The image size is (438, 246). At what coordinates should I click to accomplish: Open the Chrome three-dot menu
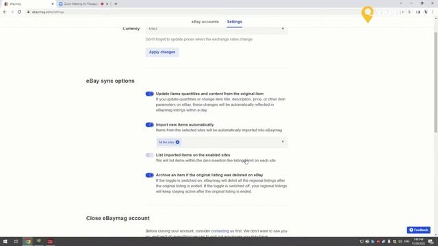(x=433, y=12)
